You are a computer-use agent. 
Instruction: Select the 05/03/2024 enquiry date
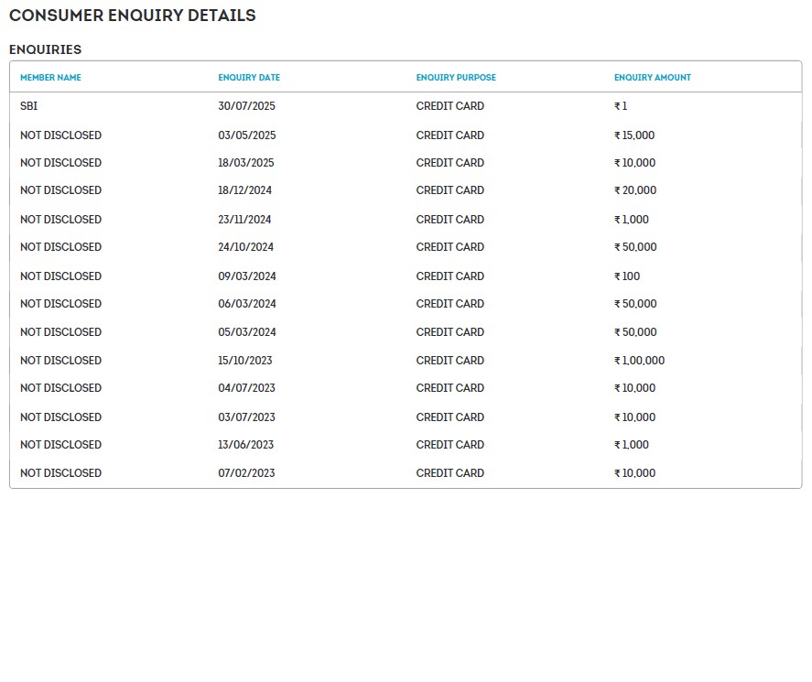point(246,332)
